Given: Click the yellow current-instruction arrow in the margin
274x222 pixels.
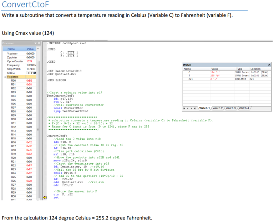Looking at the screenshot, I should 45,197.
